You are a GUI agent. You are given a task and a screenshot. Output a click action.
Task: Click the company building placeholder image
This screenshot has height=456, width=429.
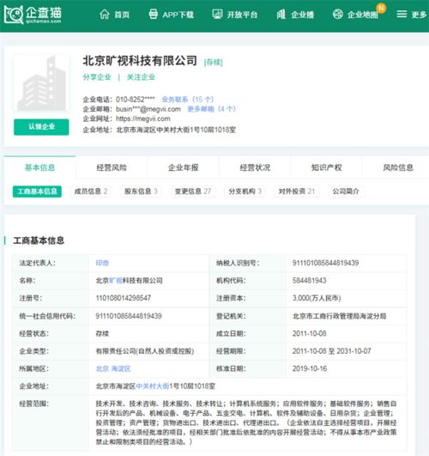(x=41, y=83)
